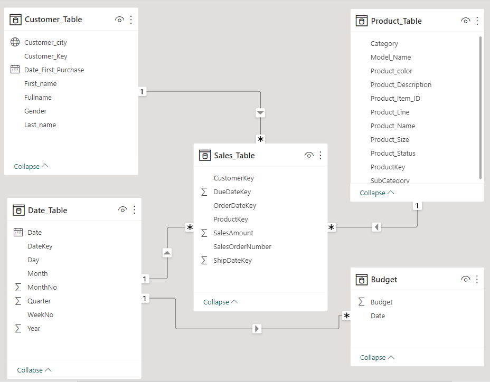Select the Product_Status field
490x382 pixels.
(x=393, y=154)
